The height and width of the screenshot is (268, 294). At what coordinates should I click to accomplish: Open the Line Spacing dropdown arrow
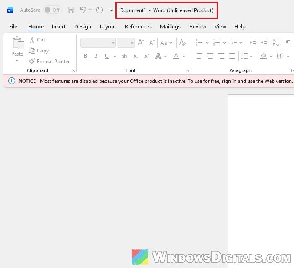click(x=252, y=56)
